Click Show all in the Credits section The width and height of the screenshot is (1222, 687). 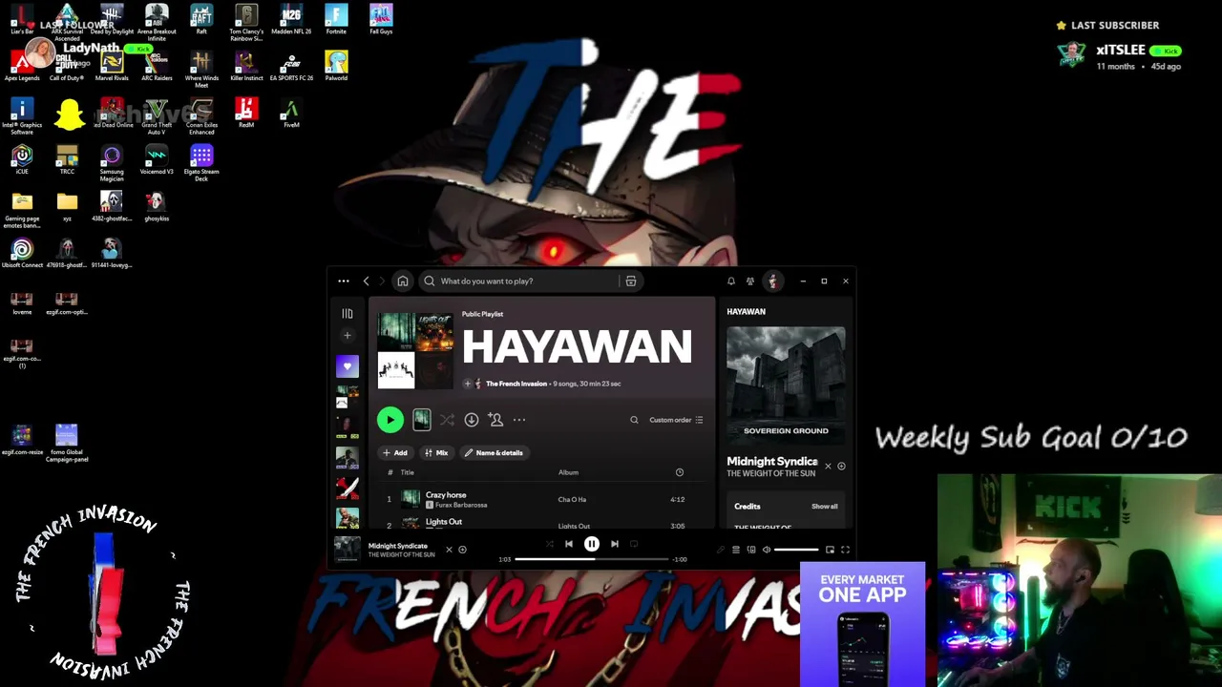tap(825, 507)
